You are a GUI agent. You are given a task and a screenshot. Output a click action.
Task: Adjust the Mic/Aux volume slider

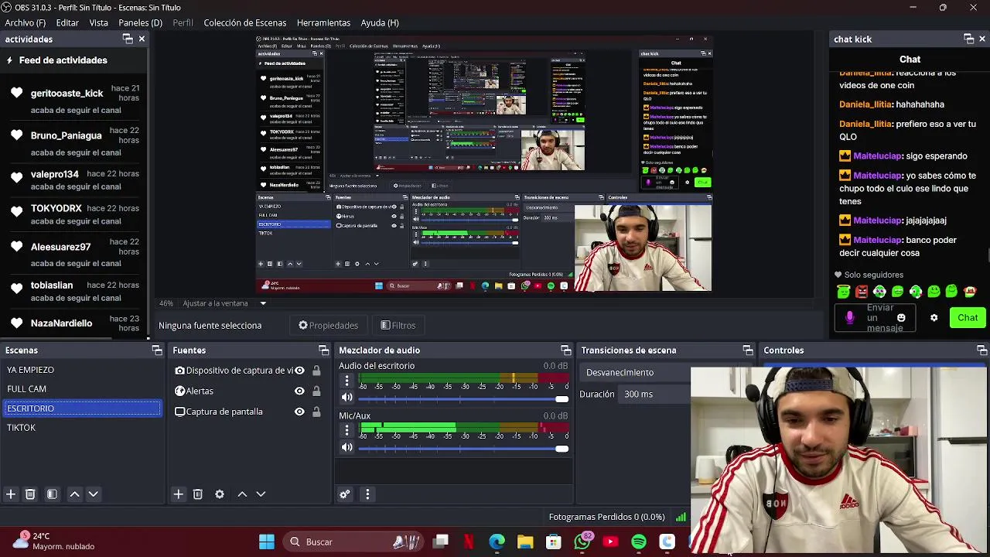click(x=463, y=449)
